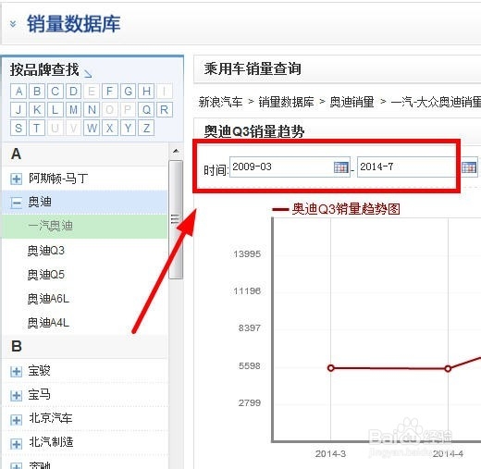Filter brands by letter Y
This screenshot has height=469, width=481.
128,128
